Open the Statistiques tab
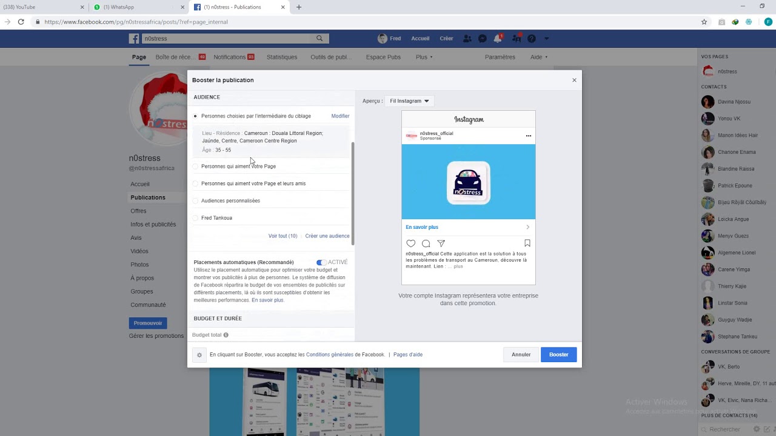 (282, 57)
